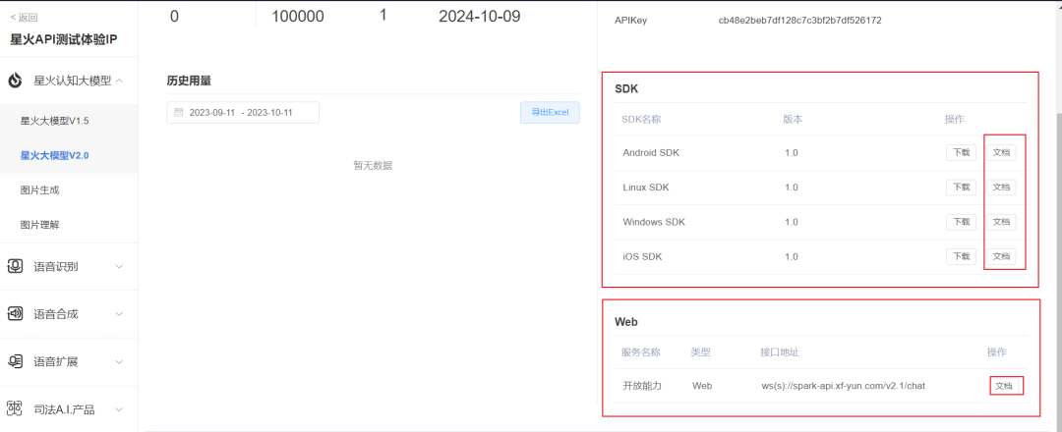Screen dimensions: 1062x432
Task: Download the iOS SDK
Action: pyautogui.click(x=961, y=257)
